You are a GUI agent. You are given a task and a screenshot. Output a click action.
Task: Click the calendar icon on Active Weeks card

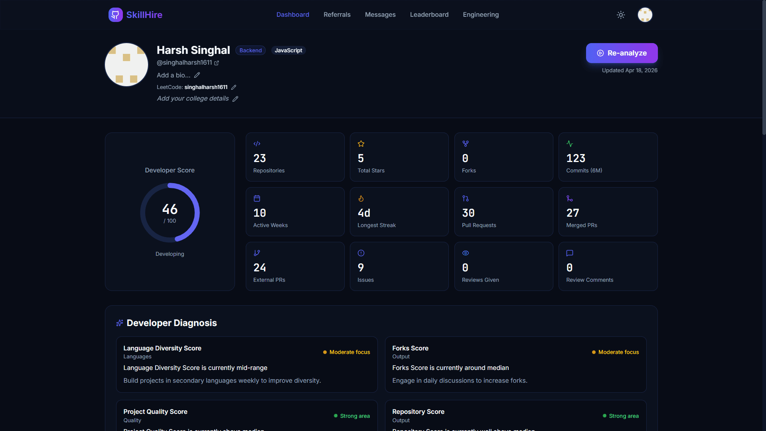[x=257, y=198]
